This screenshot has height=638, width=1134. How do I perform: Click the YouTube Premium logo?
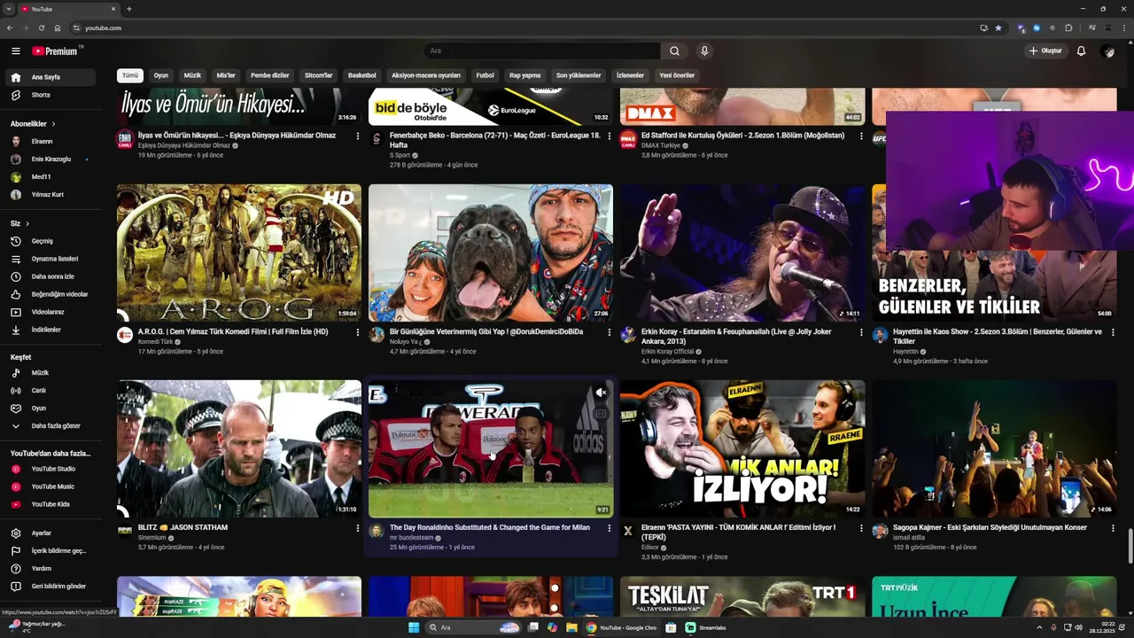(x=55, y=51)
